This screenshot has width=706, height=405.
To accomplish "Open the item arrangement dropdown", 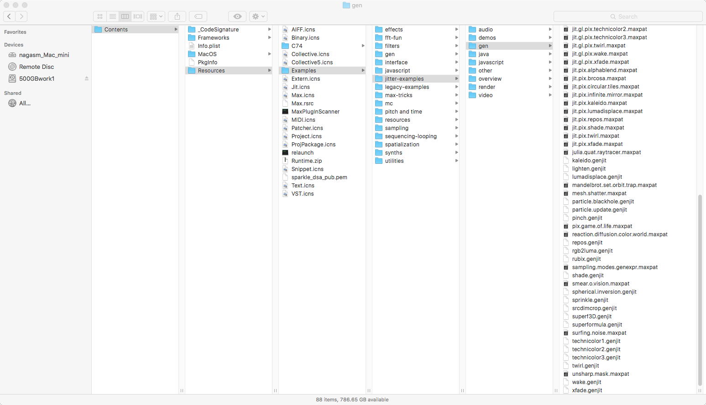I will [x=156, y=16].
